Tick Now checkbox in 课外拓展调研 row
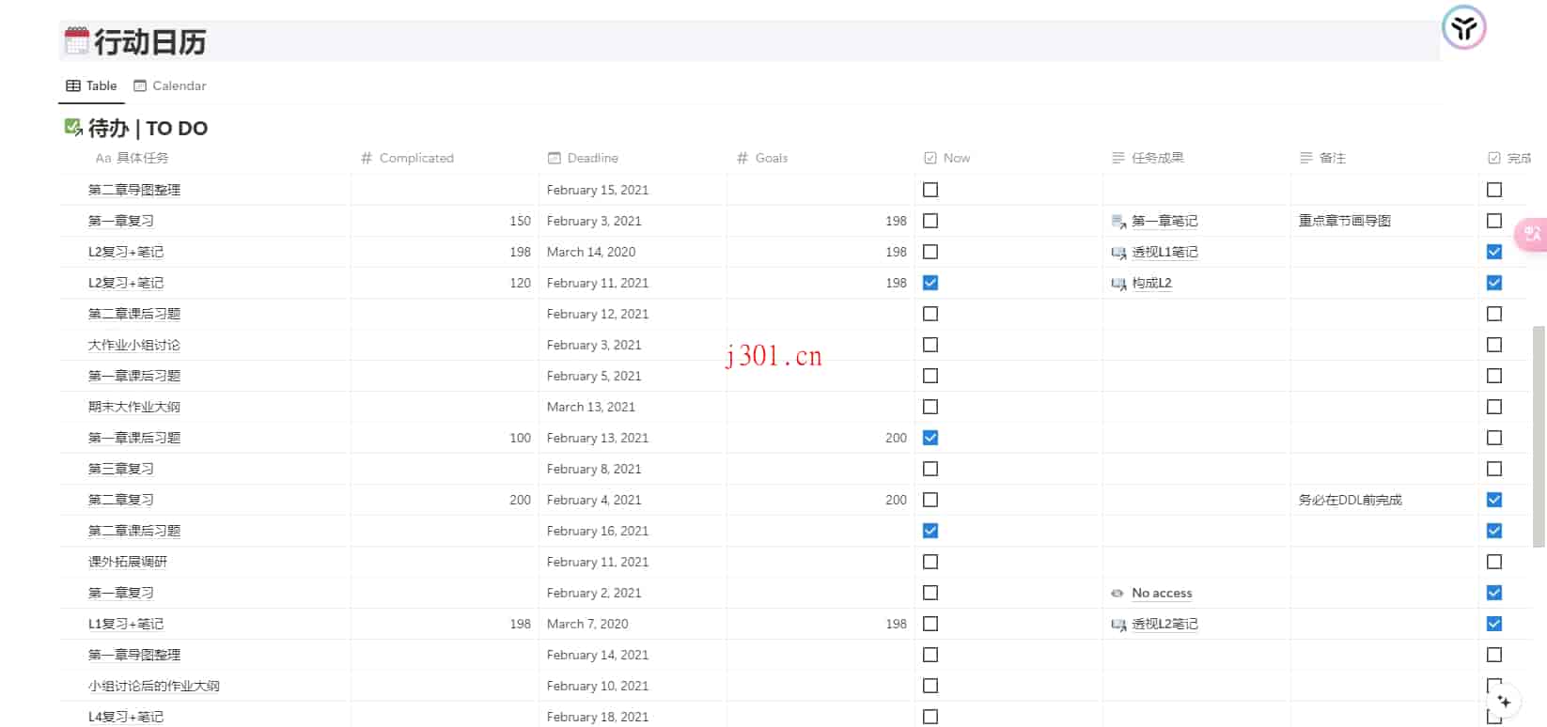 point(930,562)
